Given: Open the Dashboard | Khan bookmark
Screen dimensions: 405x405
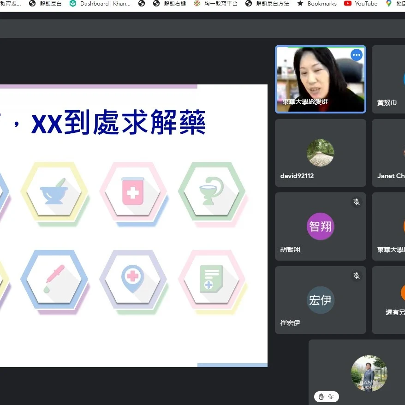Looking at the screenshot, I should tap(100, 4).
